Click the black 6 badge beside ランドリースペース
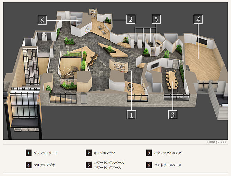The image size is (231, 176). (149, 164)
